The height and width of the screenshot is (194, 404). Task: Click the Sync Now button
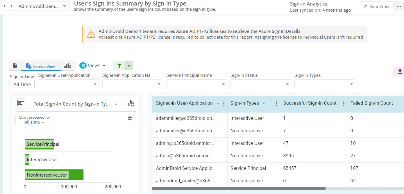point(376,6)
